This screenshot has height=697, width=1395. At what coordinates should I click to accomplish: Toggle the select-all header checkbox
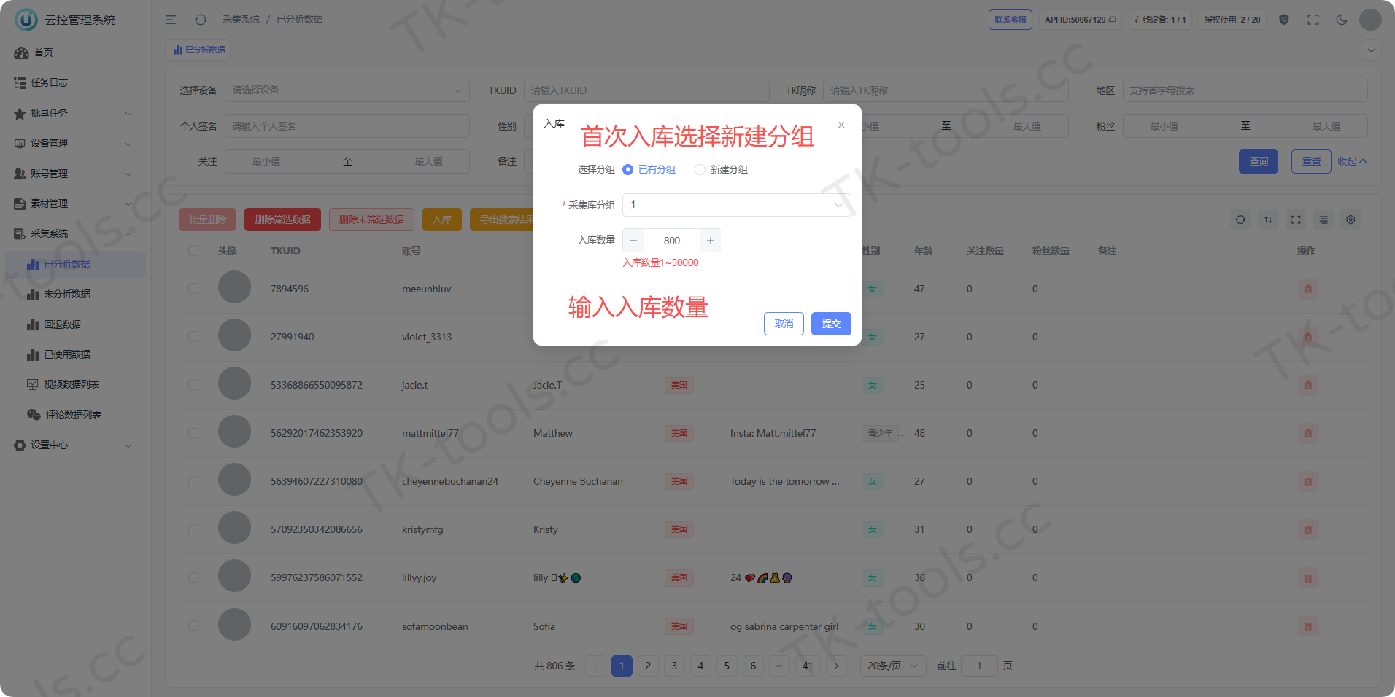pyautogui.click(x=193, y=251)
